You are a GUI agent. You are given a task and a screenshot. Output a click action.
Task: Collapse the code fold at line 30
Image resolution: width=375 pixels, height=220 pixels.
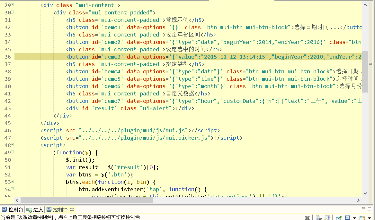(13, 12)
